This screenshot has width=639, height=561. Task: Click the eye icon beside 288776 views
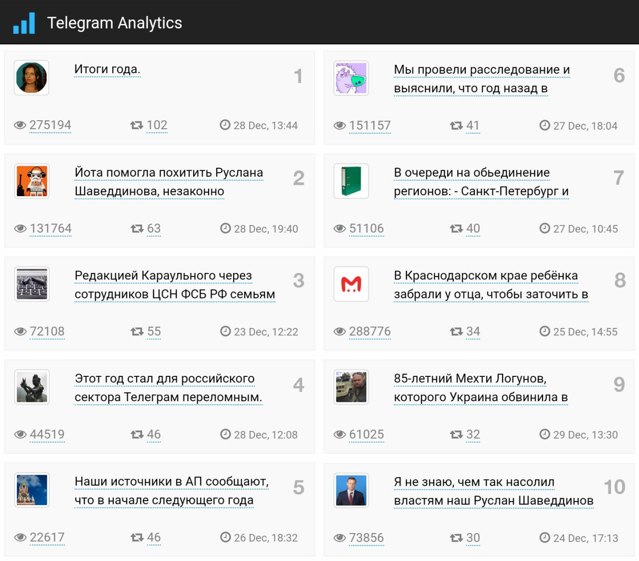click(339, 331)
